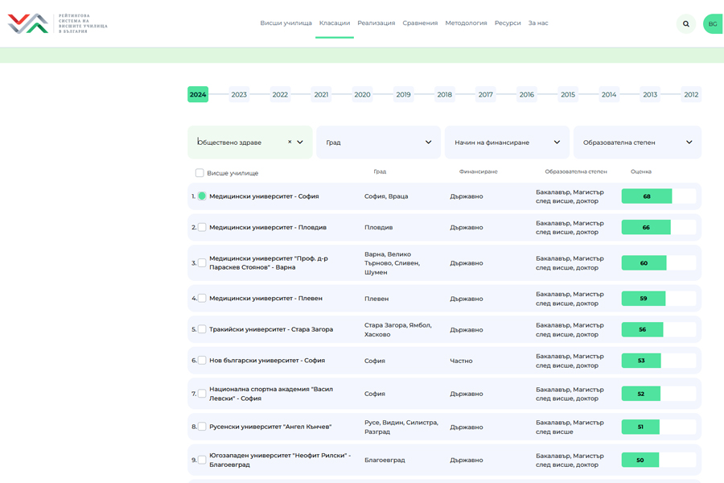Expand the Образователна степен dropdown

click(637, 142)
